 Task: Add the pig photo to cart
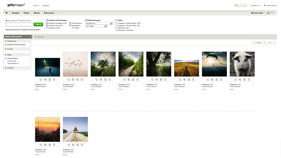coord(235,79)
